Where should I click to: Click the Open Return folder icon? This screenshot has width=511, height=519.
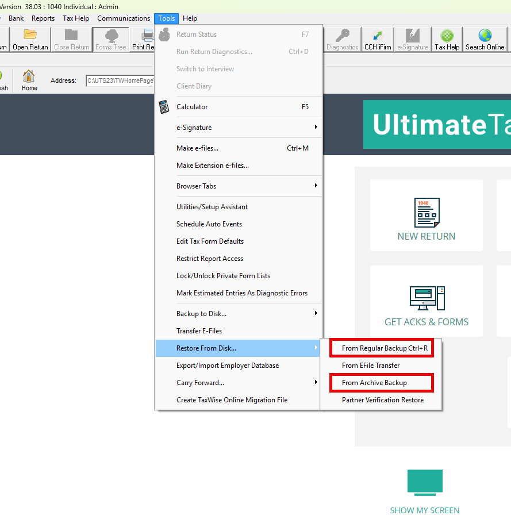tap(30, 34)
